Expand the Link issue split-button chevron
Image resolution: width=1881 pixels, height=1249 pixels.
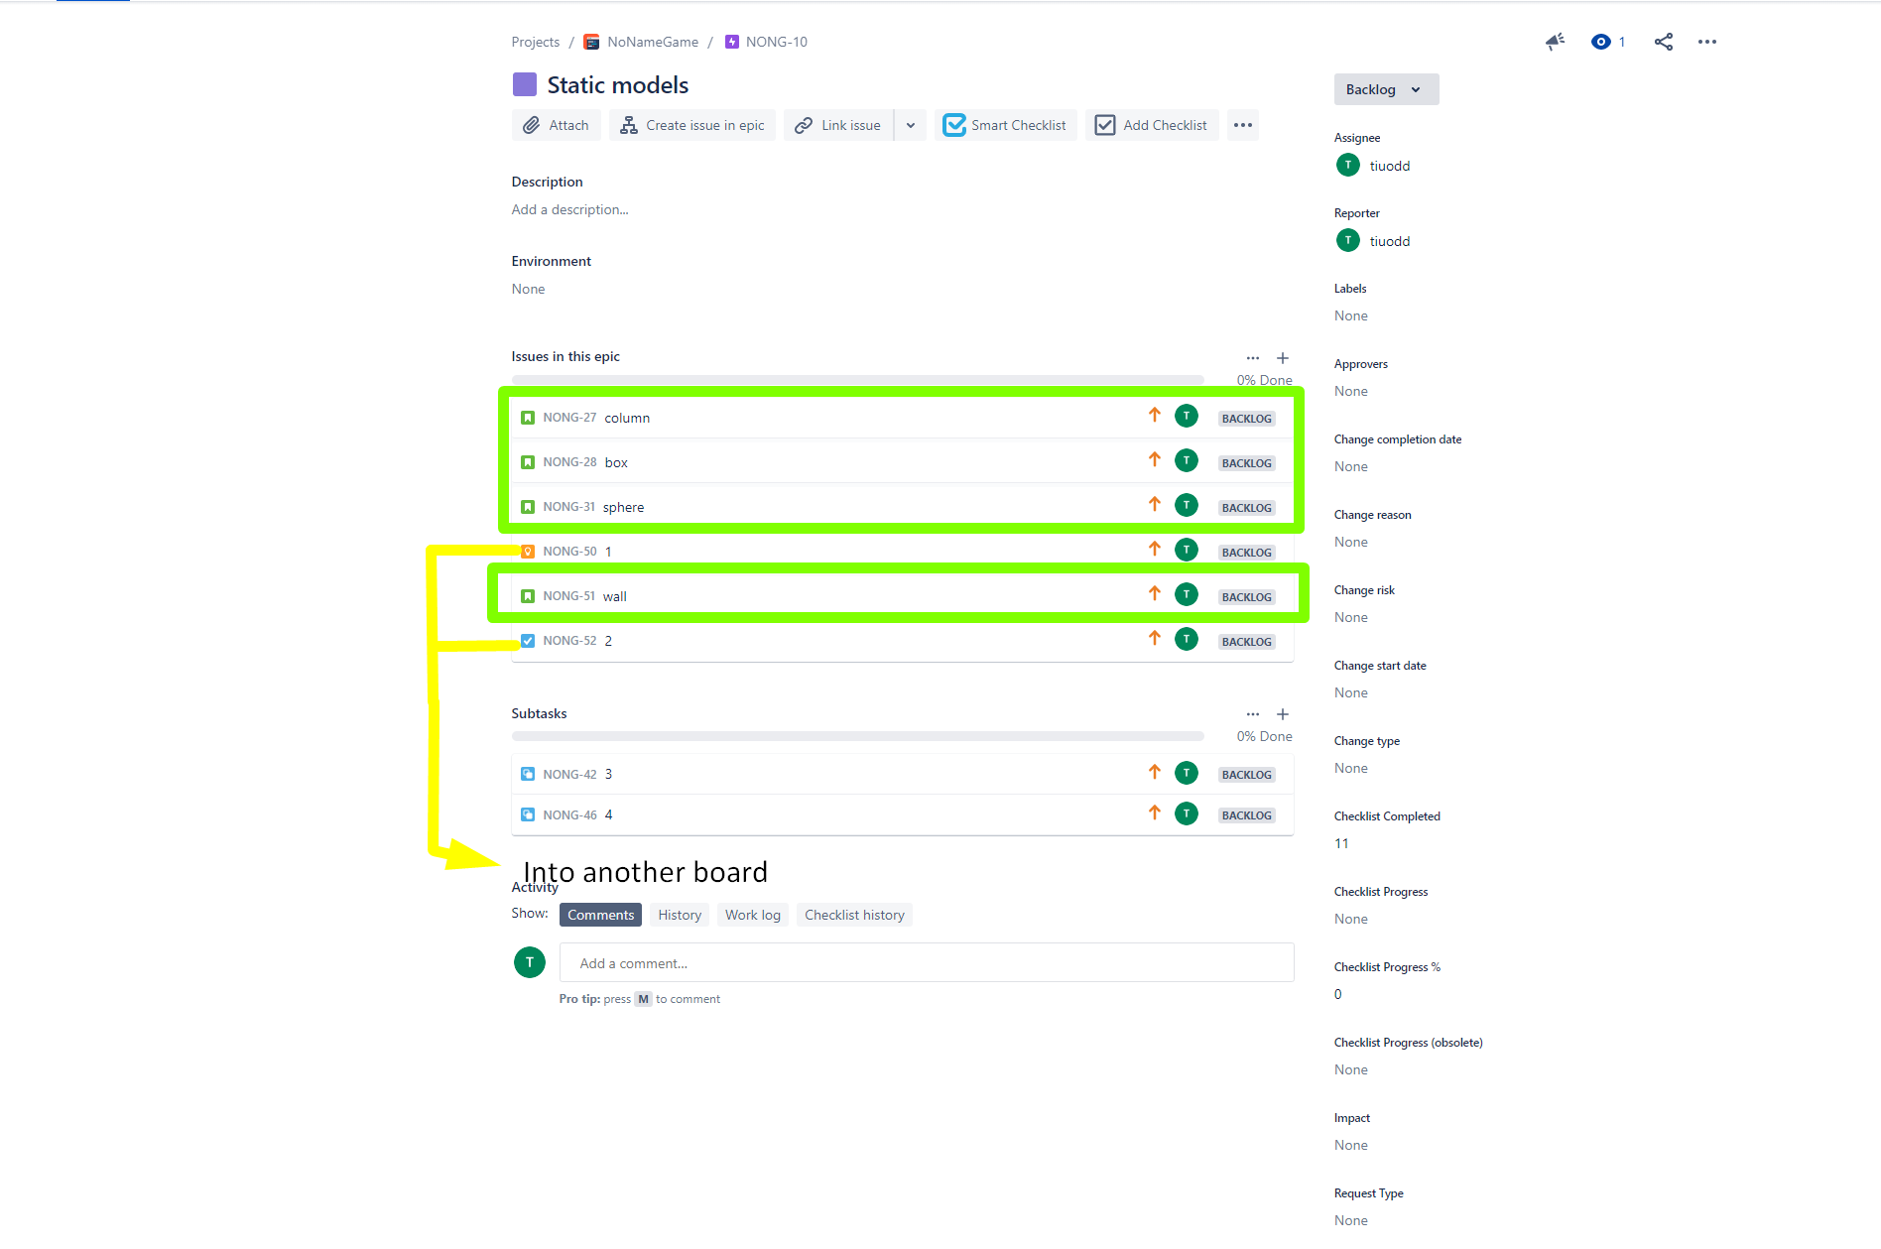[x=910, y=125]
